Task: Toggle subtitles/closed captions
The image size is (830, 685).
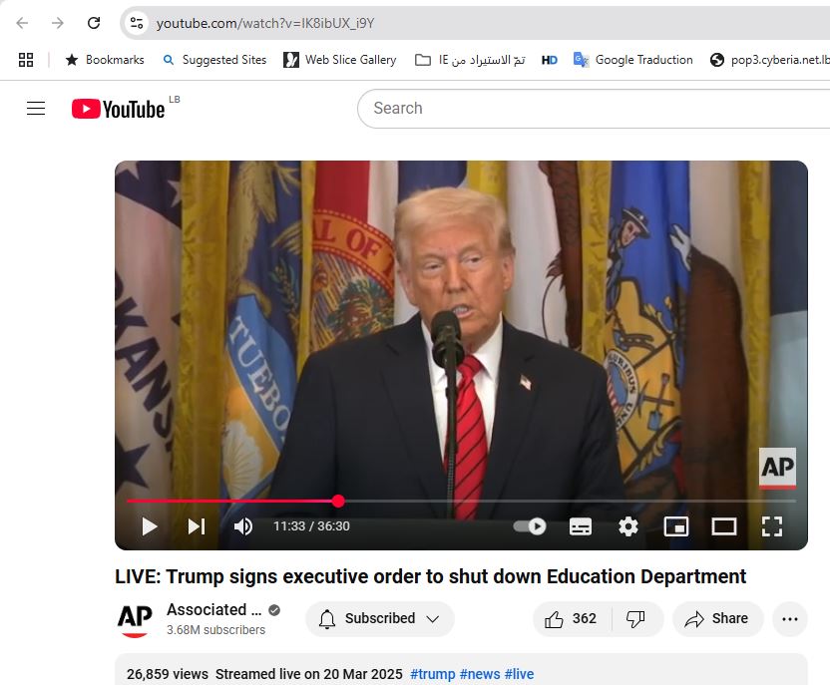Action: (581, 526)
